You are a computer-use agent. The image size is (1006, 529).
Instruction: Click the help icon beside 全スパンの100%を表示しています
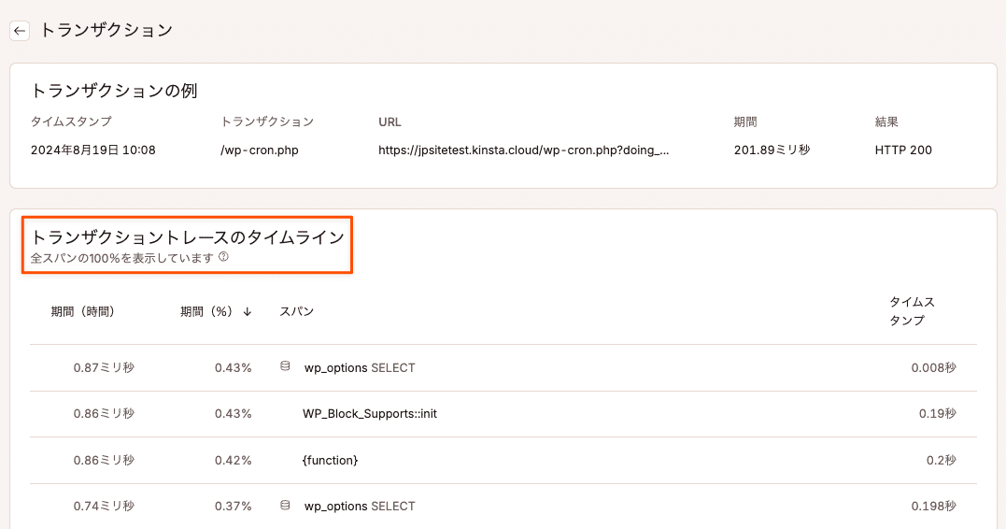[223, 257]
